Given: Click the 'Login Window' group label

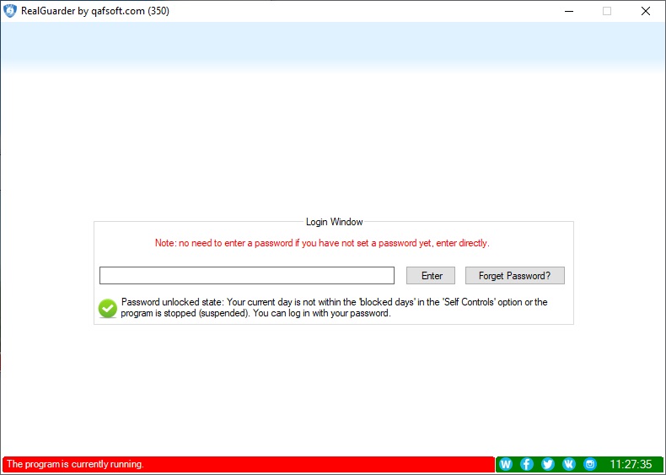Looking at the screenshot, I should (334, 222).
